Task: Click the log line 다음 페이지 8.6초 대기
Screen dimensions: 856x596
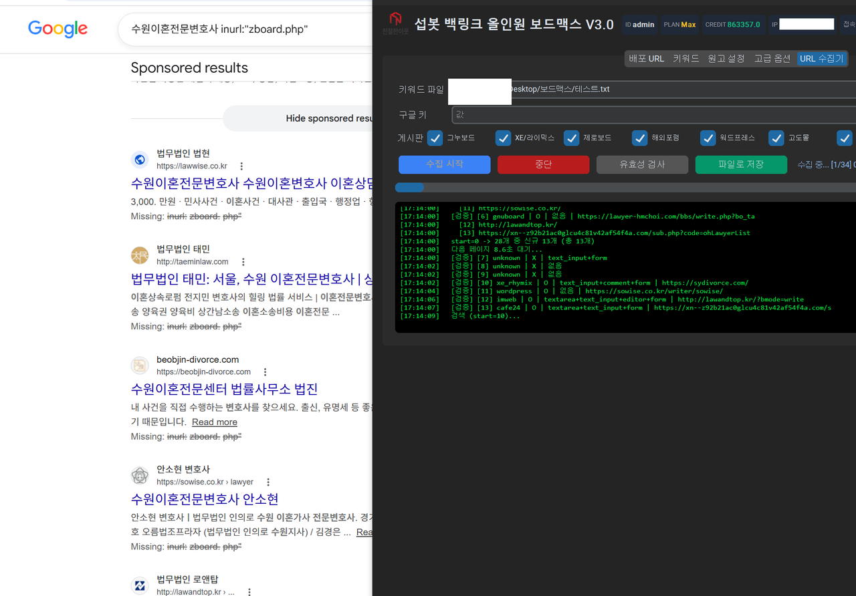Action: pyautogui.click(x=471, y=249)
